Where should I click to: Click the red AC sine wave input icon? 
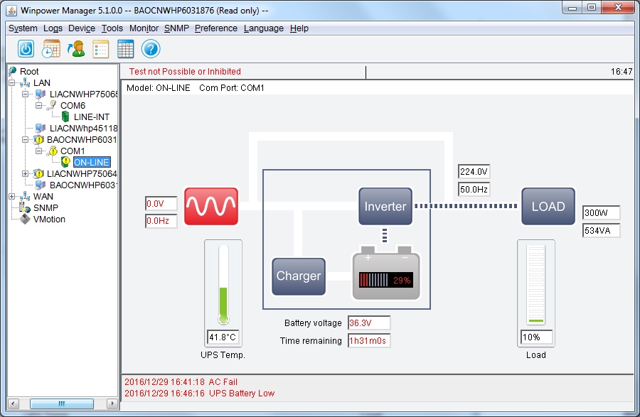click(x=211, y=206)
